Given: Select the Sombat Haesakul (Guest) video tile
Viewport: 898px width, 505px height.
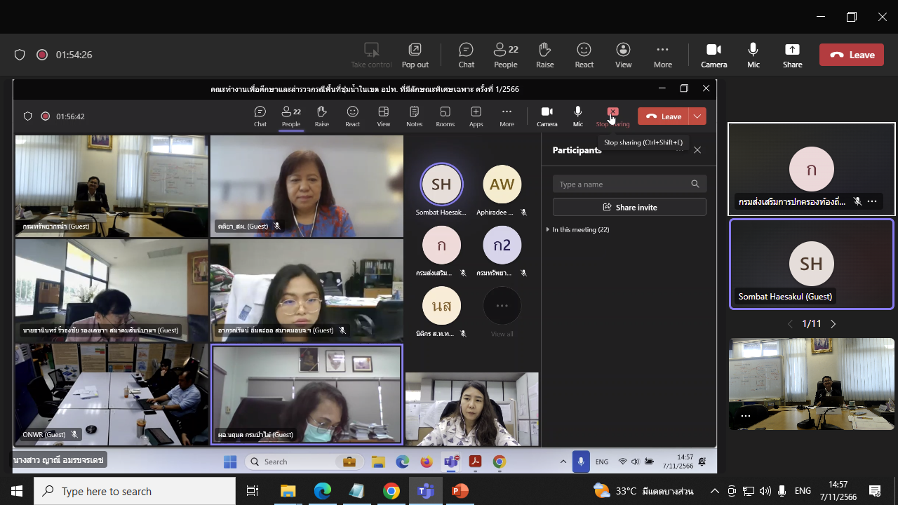Looking at the screenshot, I should (812, 264).
